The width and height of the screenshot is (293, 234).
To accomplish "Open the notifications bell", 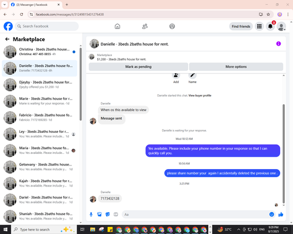I will [x=270, y=26].
